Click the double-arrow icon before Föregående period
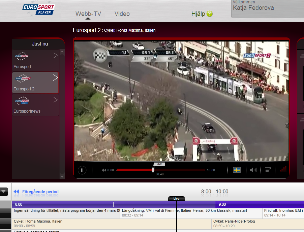 [16, 192]
